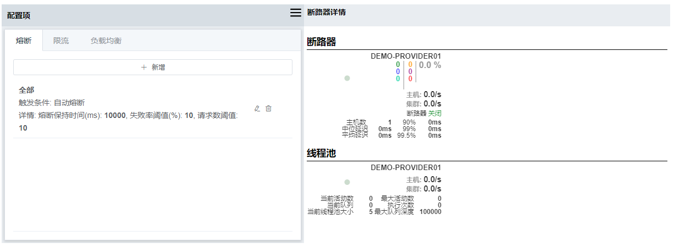674x248 pixels.
Task: Open the hamburger menu beside 配置项
Action: 296,13
